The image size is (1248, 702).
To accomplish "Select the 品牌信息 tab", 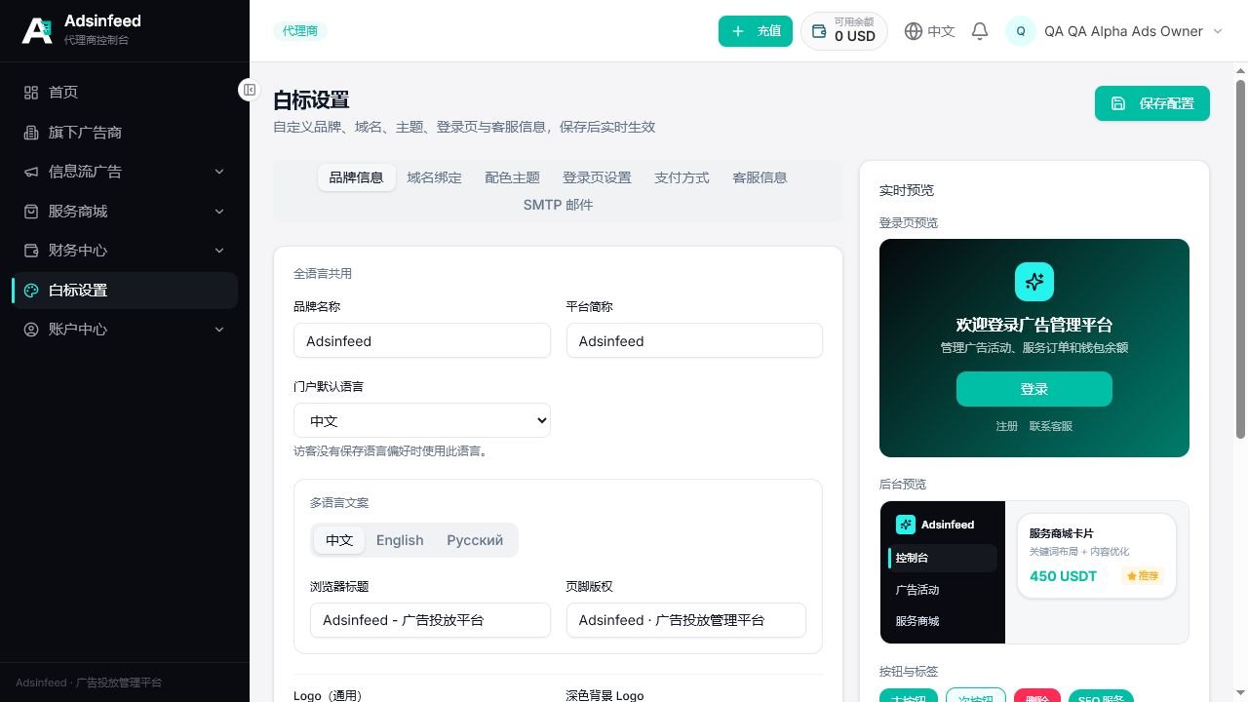I will (x=357, y=177).
